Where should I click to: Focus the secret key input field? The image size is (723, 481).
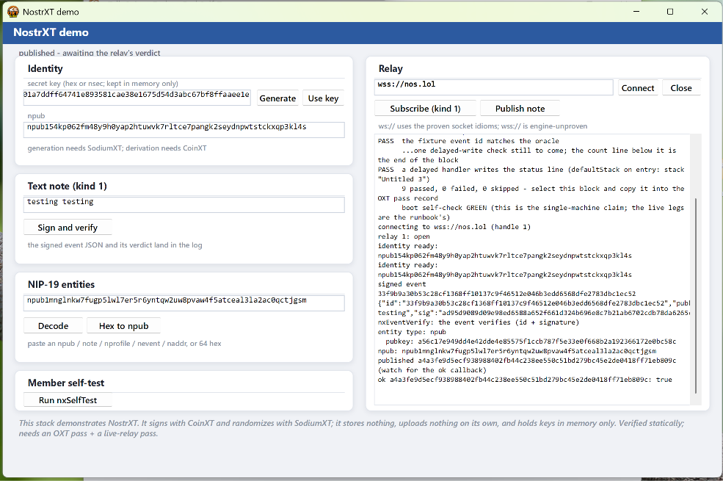tap(137, 97)
